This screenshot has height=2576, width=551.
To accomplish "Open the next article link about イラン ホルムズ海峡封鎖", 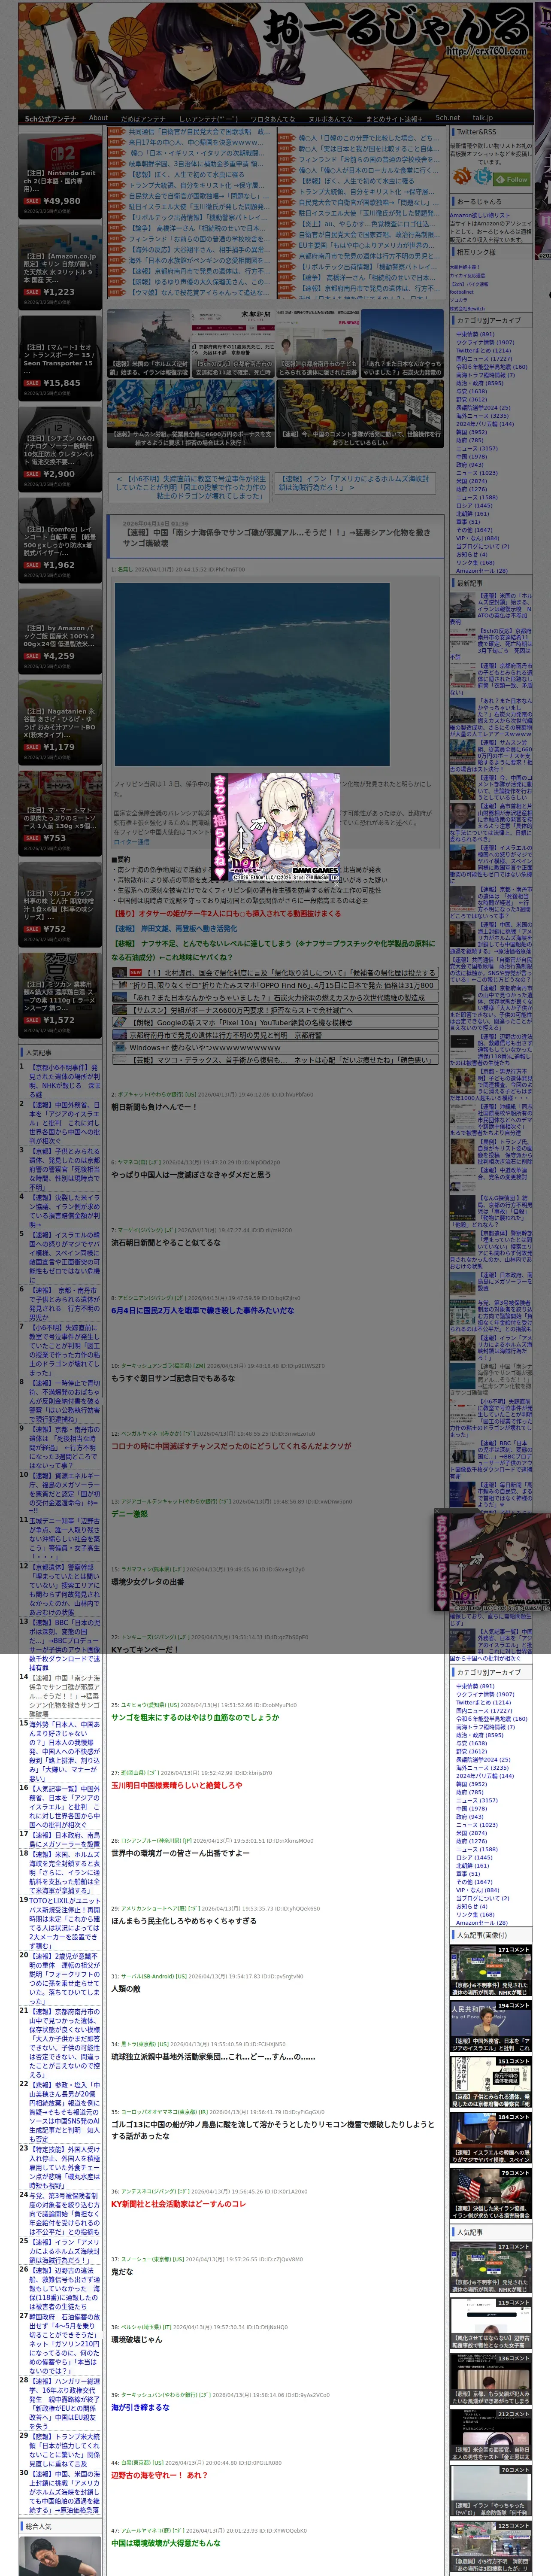I will (355, 483).
